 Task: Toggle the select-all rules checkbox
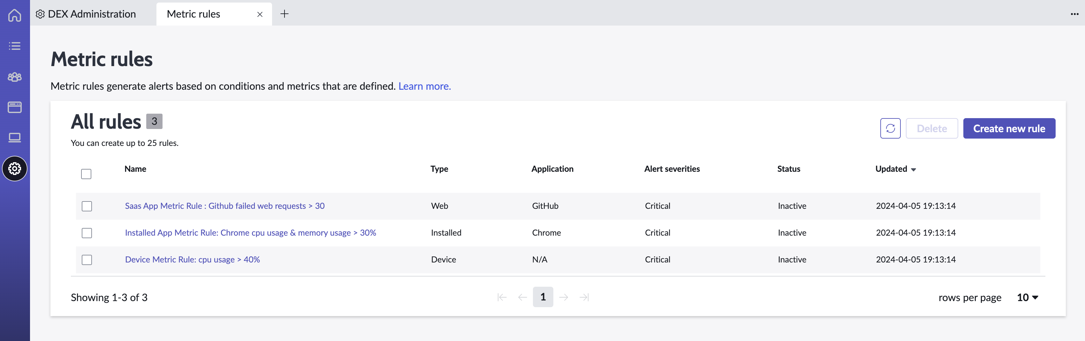point(86,174)
